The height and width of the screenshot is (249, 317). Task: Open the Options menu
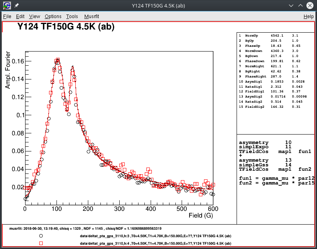click(53, 17)
